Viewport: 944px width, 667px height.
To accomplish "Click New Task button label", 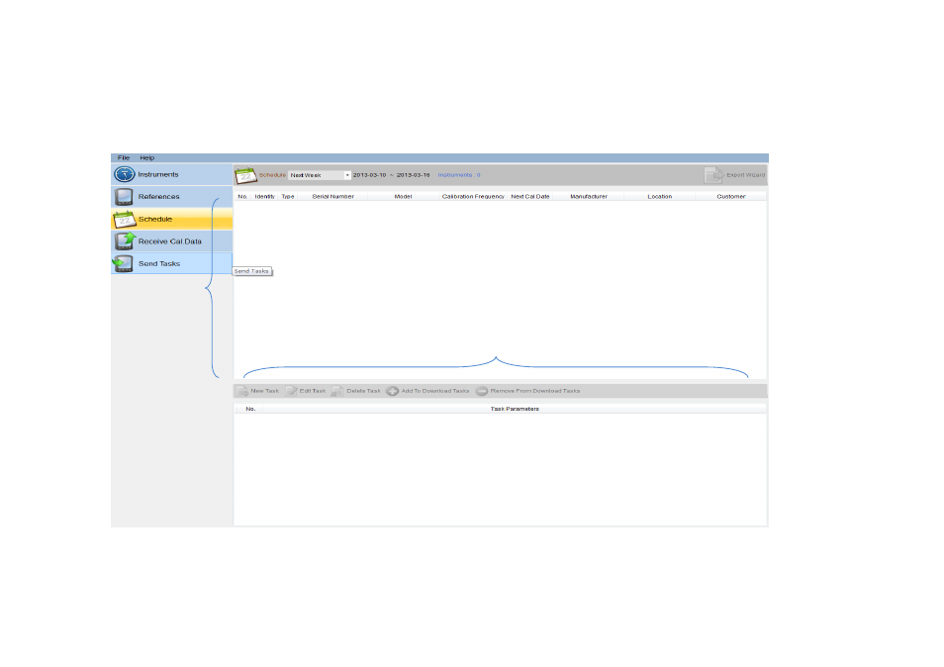I will 265,391.
